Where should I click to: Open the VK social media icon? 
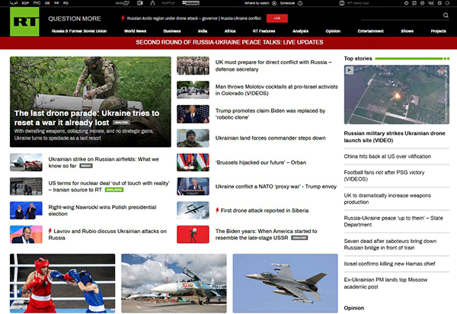431,3
